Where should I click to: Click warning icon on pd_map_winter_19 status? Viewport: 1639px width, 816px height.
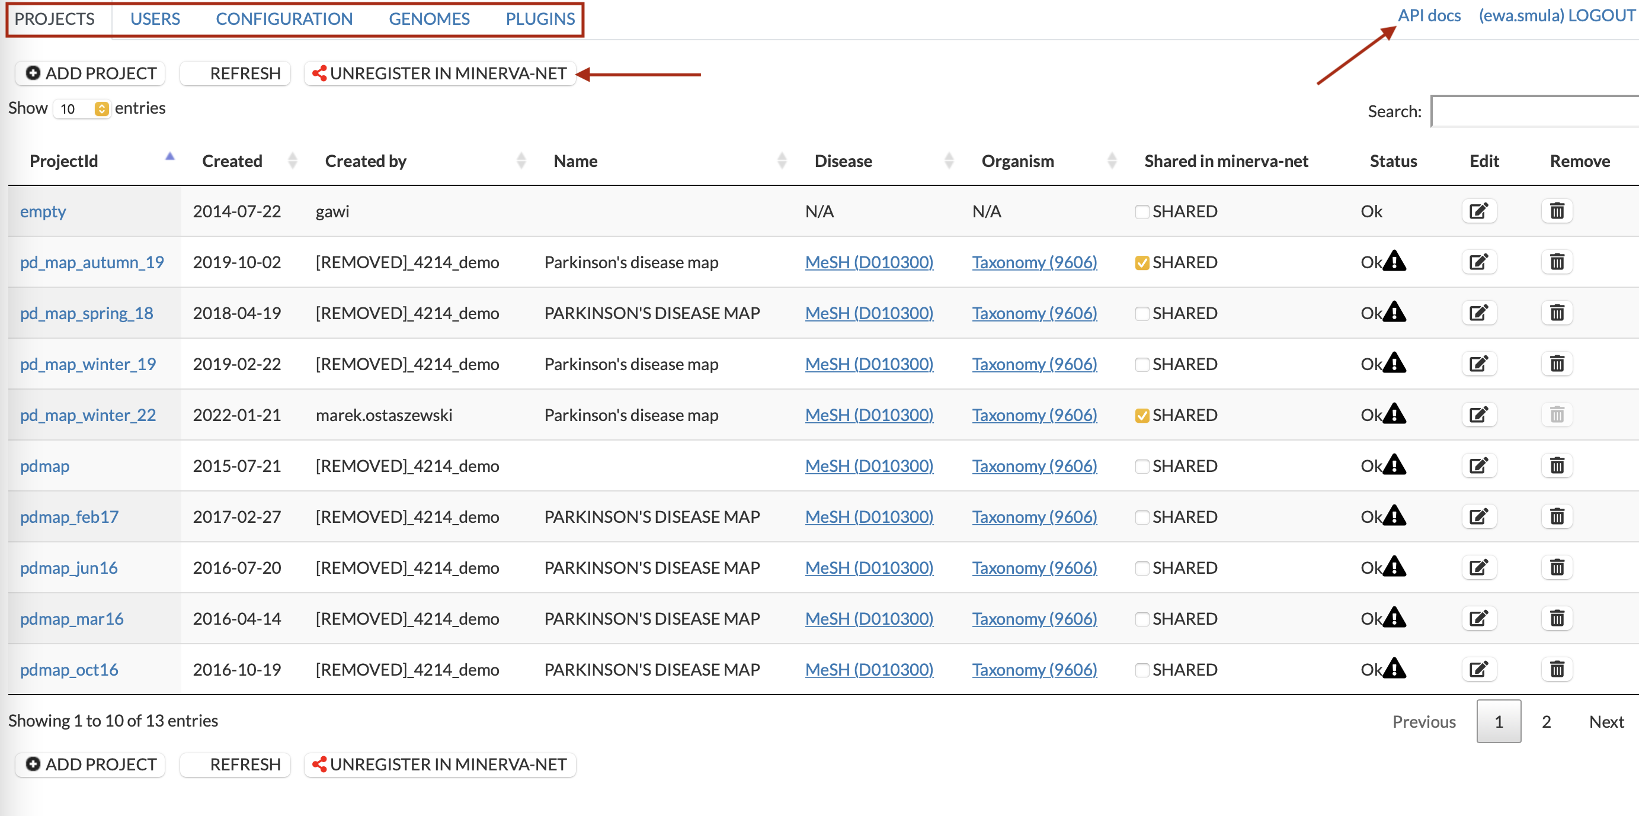1394,363
